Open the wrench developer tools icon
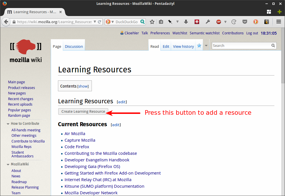 pos(208,22)
